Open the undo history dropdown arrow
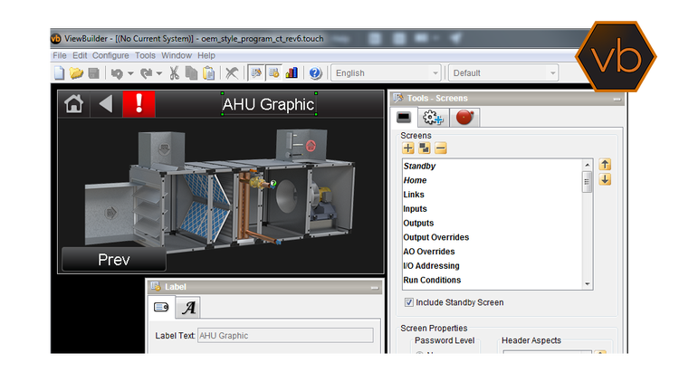This screenshot has height=382, width=679. tap(130, 73)
